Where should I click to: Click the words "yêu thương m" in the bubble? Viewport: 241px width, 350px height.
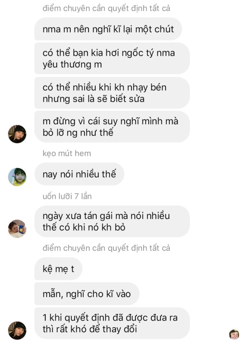click(72, 65)
